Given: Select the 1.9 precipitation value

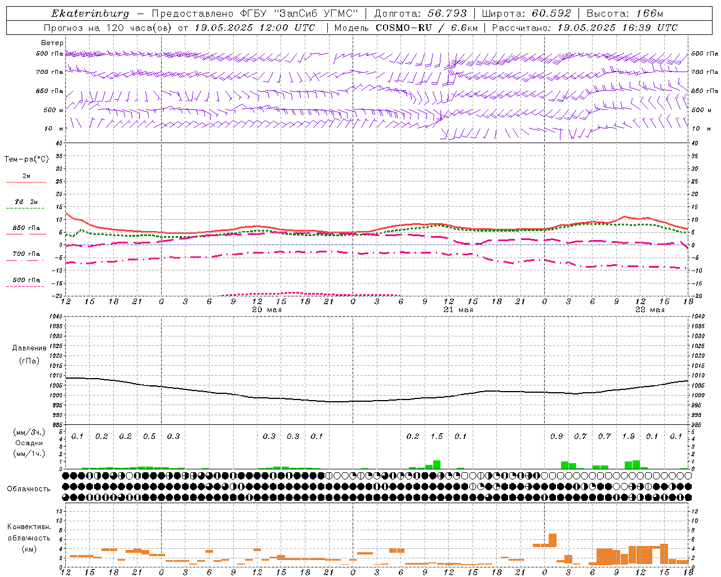Looking at the screenshot, I should (x=628, y=437).
